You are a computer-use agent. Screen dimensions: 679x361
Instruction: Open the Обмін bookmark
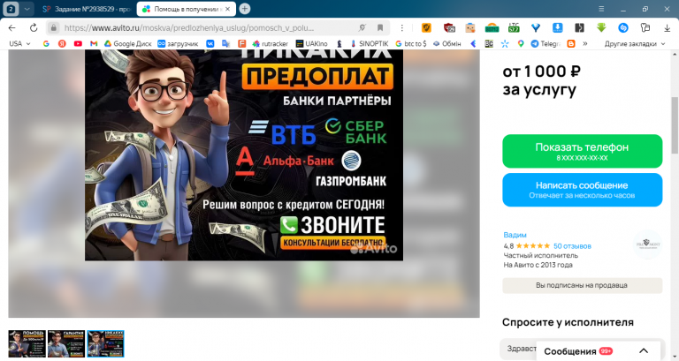pos(446,43)
